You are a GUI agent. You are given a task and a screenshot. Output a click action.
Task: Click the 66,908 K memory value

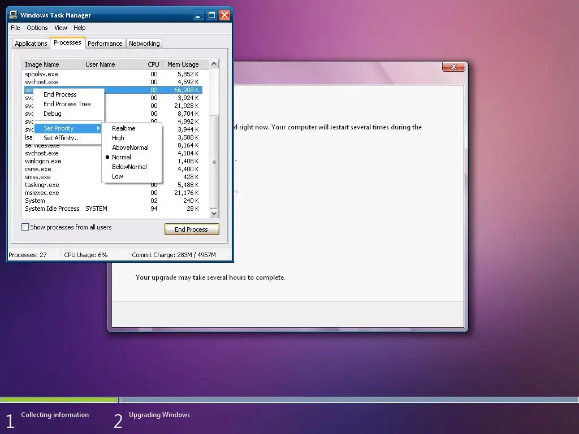coord(187,90)
